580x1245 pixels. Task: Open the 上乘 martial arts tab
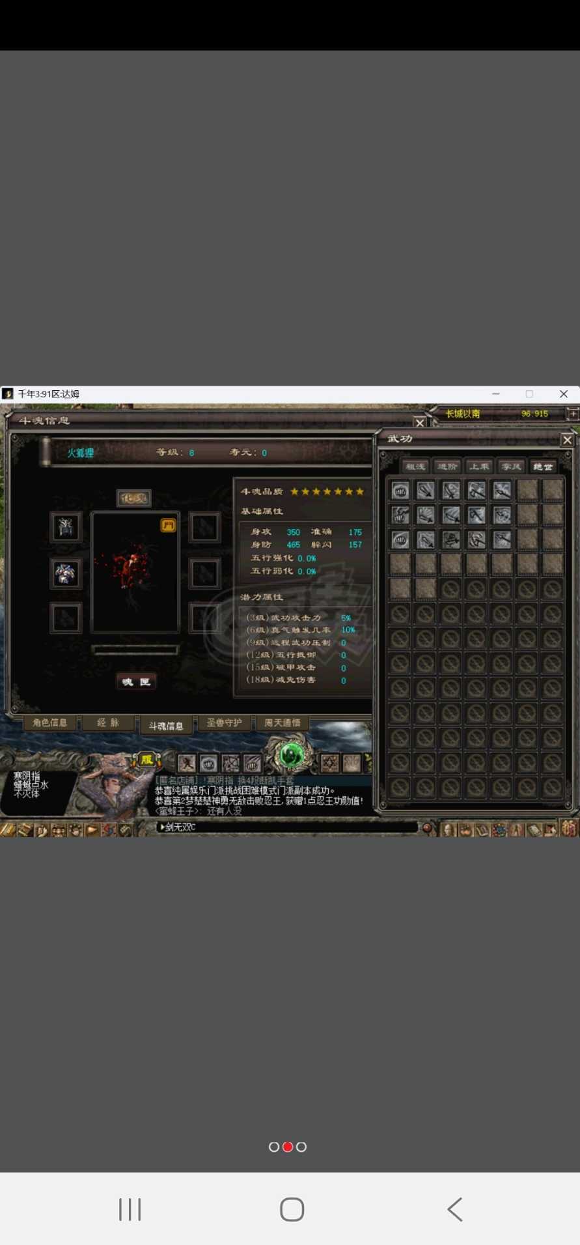click(479, 466)
